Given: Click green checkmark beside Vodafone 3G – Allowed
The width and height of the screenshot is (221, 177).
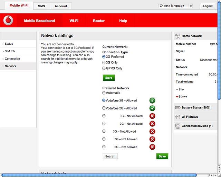Looking at the screenshot, I should click(x=152, y=101).
